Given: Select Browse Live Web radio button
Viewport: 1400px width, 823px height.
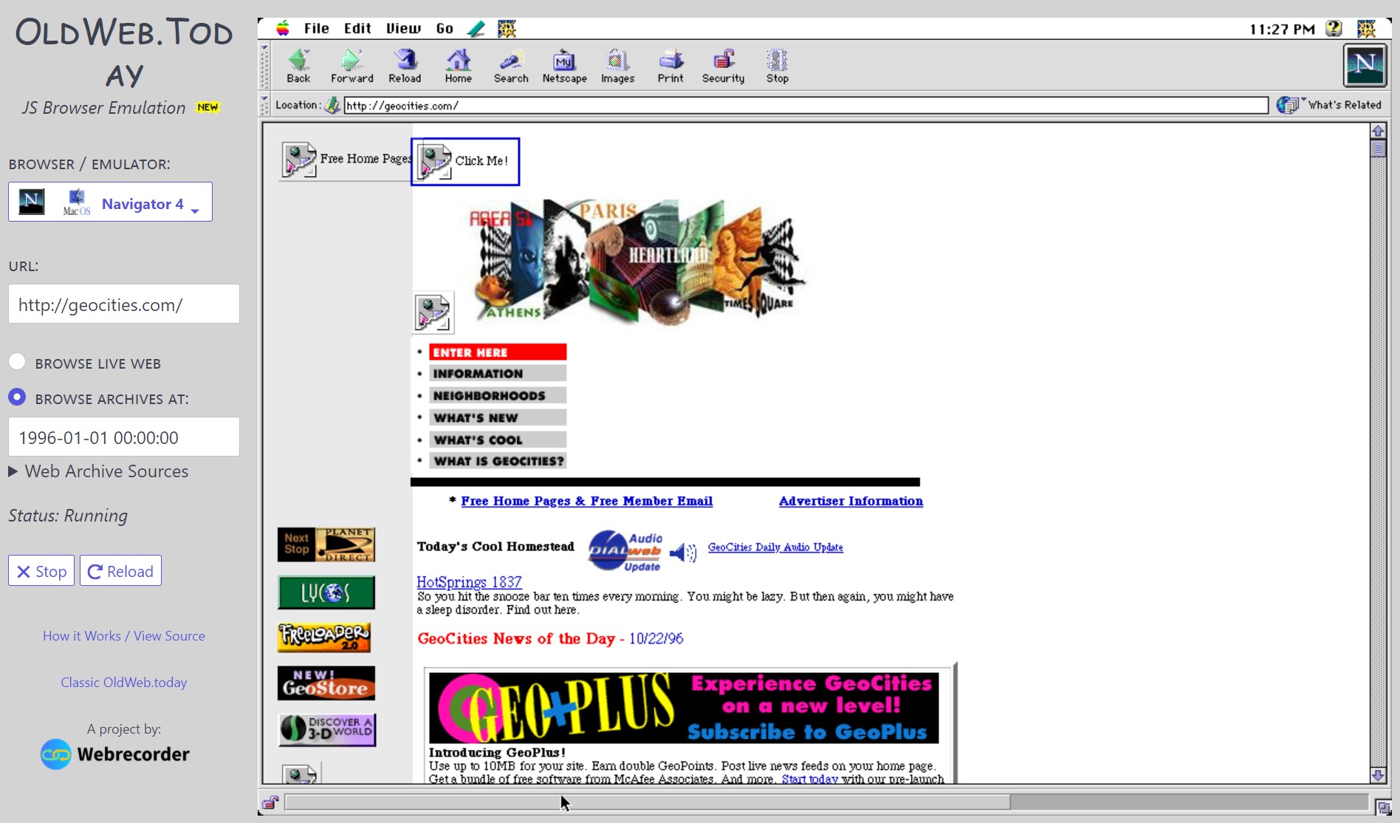Looking at the screenshot, I should [x=17, y=362].
